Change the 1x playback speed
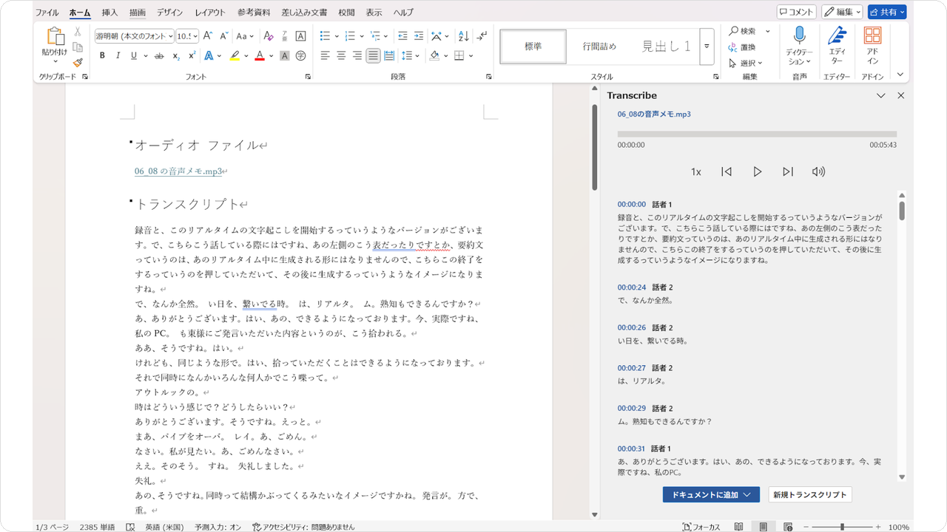This screenshot has width=947, height=532. pos(696,171)
